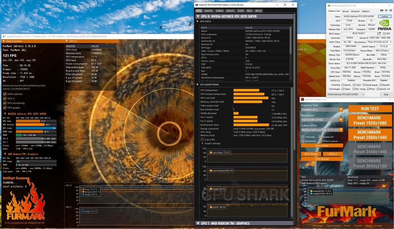Image resolution: width=394 pixels, height=229 pixels.
Task: Start Benchmark Preset 1920x1080
Action: (370, 120)
